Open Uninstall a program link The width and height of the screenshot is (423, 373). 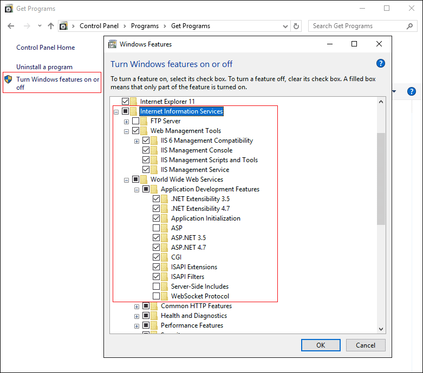click(x=44, y=67)
